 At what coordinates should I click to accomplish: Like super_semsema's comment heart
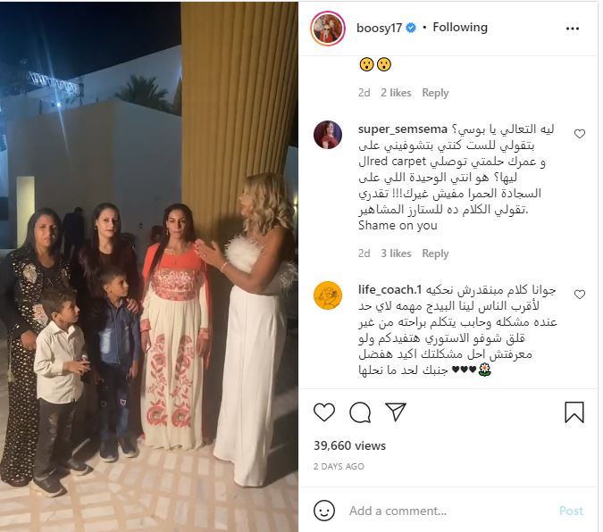click(580, 134)
